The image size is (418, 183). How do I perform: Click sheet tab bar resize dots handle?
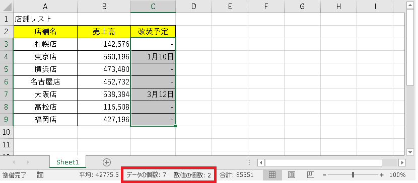point(249,162)
